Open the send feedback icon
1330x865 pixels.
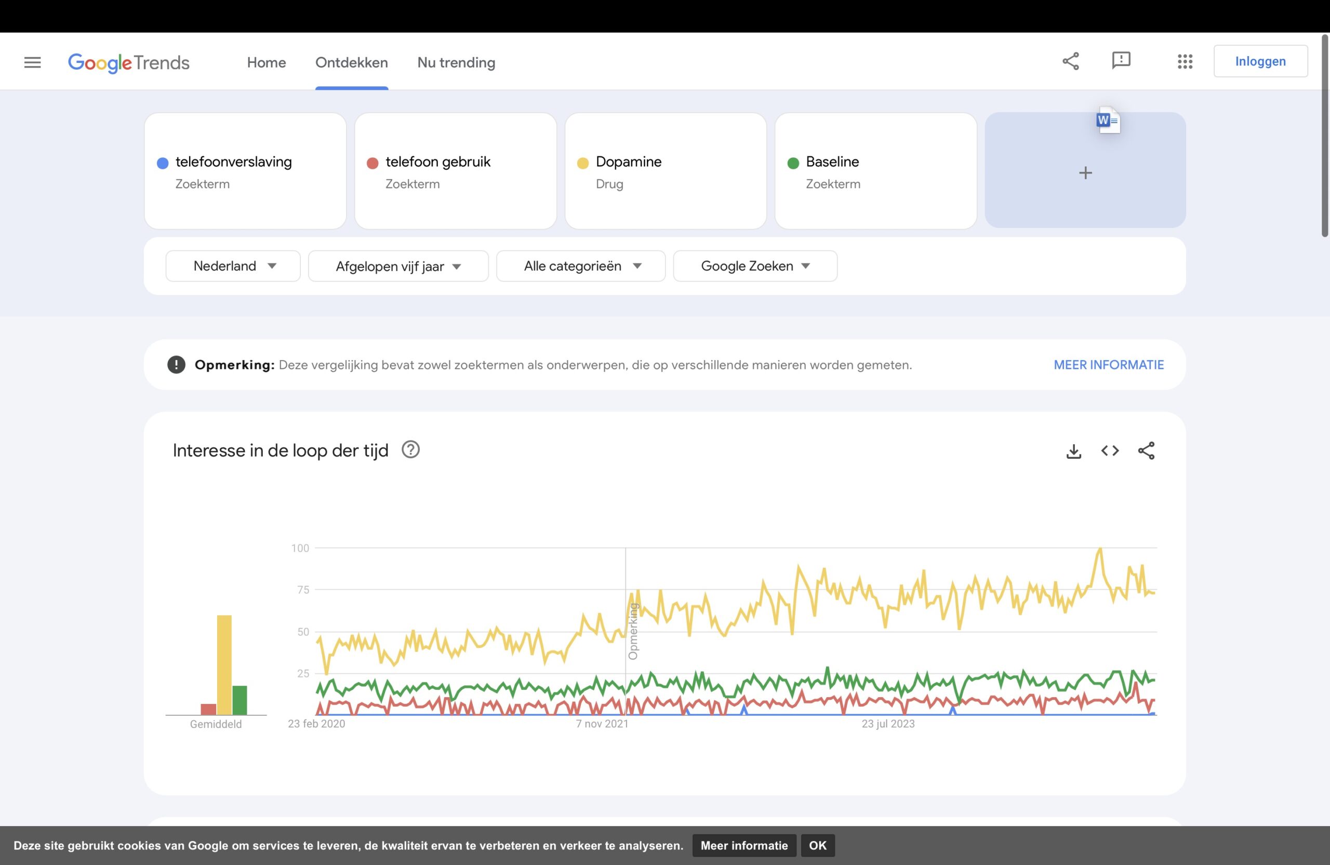click(1121, 60)
